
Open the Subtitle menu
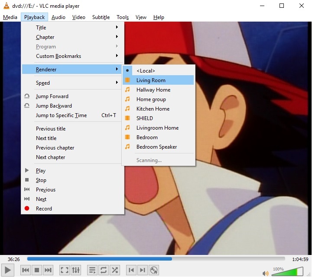point(101,17)
